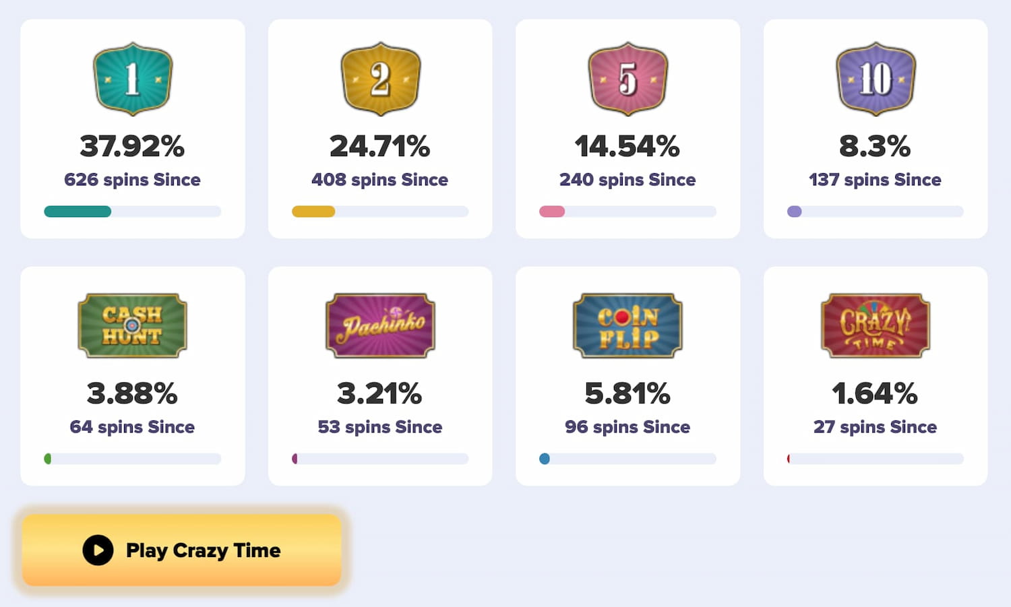The image size is (1011, 607).
Task: Click the 53 spins Since Pachinko label
Action: coord(380,426)
